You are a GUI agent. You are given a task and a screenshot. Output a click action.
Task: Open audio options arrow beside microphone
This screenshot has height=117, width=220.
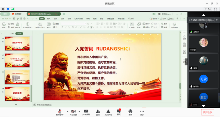tap(68, 111)
